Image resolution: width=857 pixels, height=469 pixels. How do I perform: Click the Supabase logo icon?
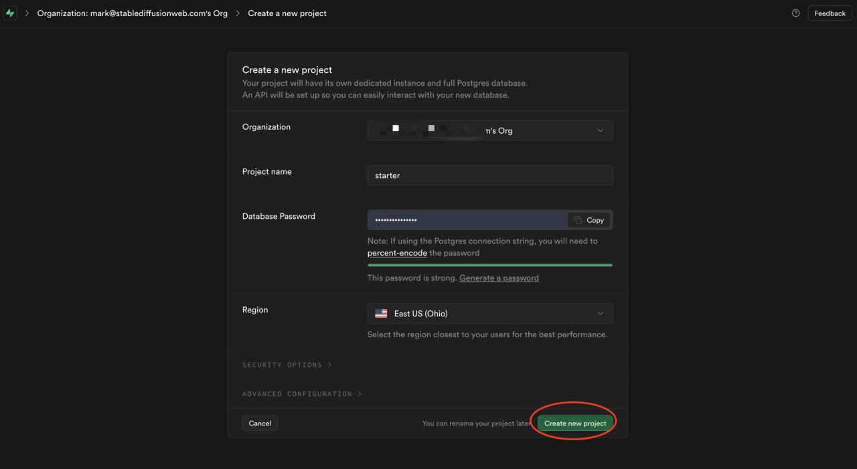pos(9,13)
